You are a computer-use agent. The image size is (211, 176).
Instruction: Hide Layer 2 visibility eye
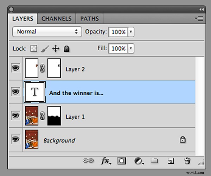point(15,69)
